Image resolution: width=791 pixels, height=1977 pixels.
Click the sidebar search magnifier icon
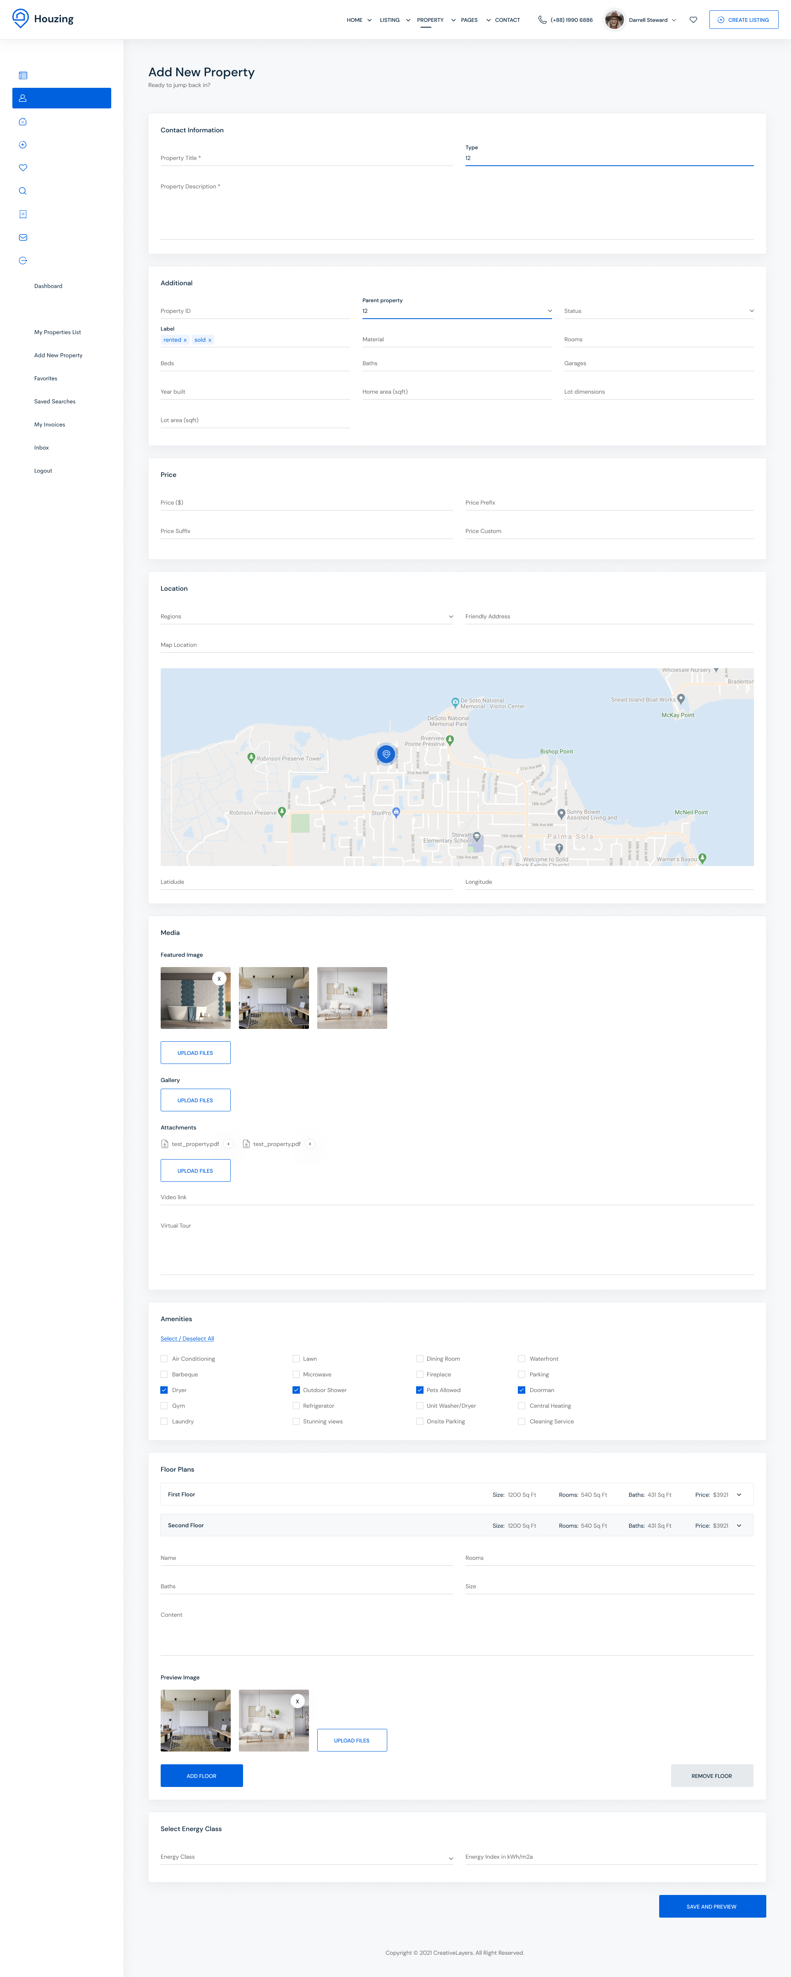(23, 191)
